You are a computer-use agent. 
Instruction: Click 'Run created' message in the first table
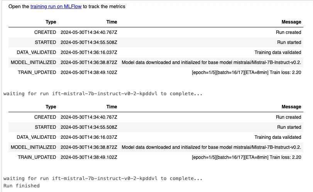click(288, 32)
